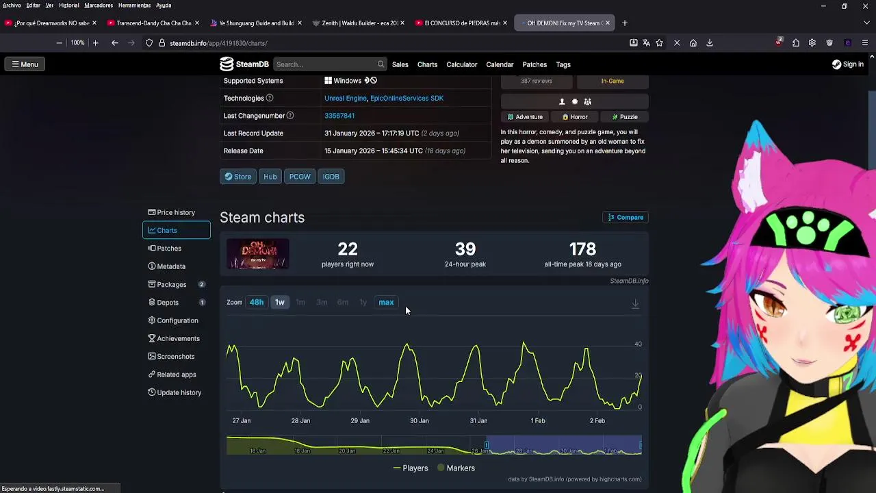Toggle the Markers legend series
The width and height of the screenshot is (876, 493).
click(456, 468)
